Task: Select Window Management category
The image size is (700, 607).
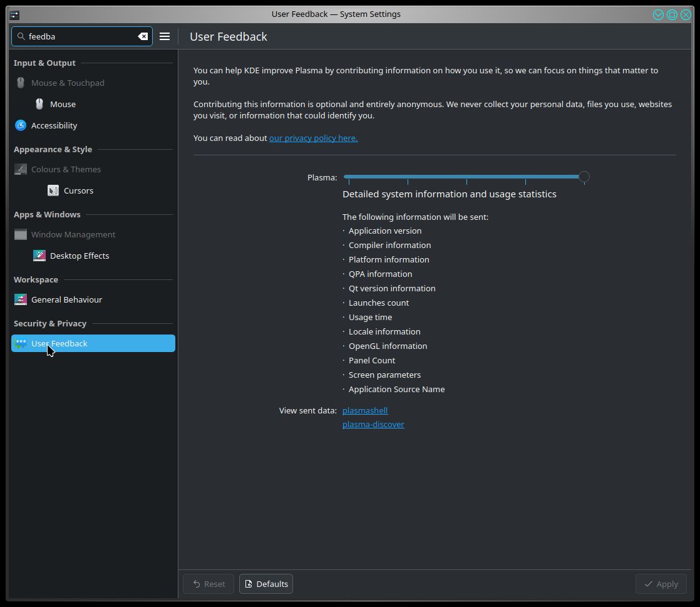Action: tap(93, 234)
